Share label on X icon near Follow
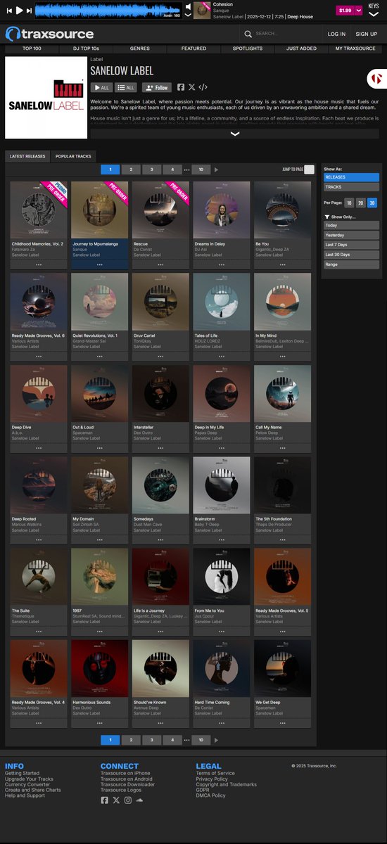The height and width of the screenshot is (844, 387). [192, 87]
